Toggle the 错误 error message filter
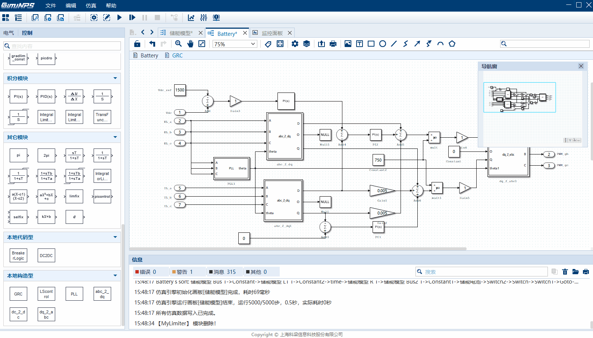593x338 pixels. [145, 272]
